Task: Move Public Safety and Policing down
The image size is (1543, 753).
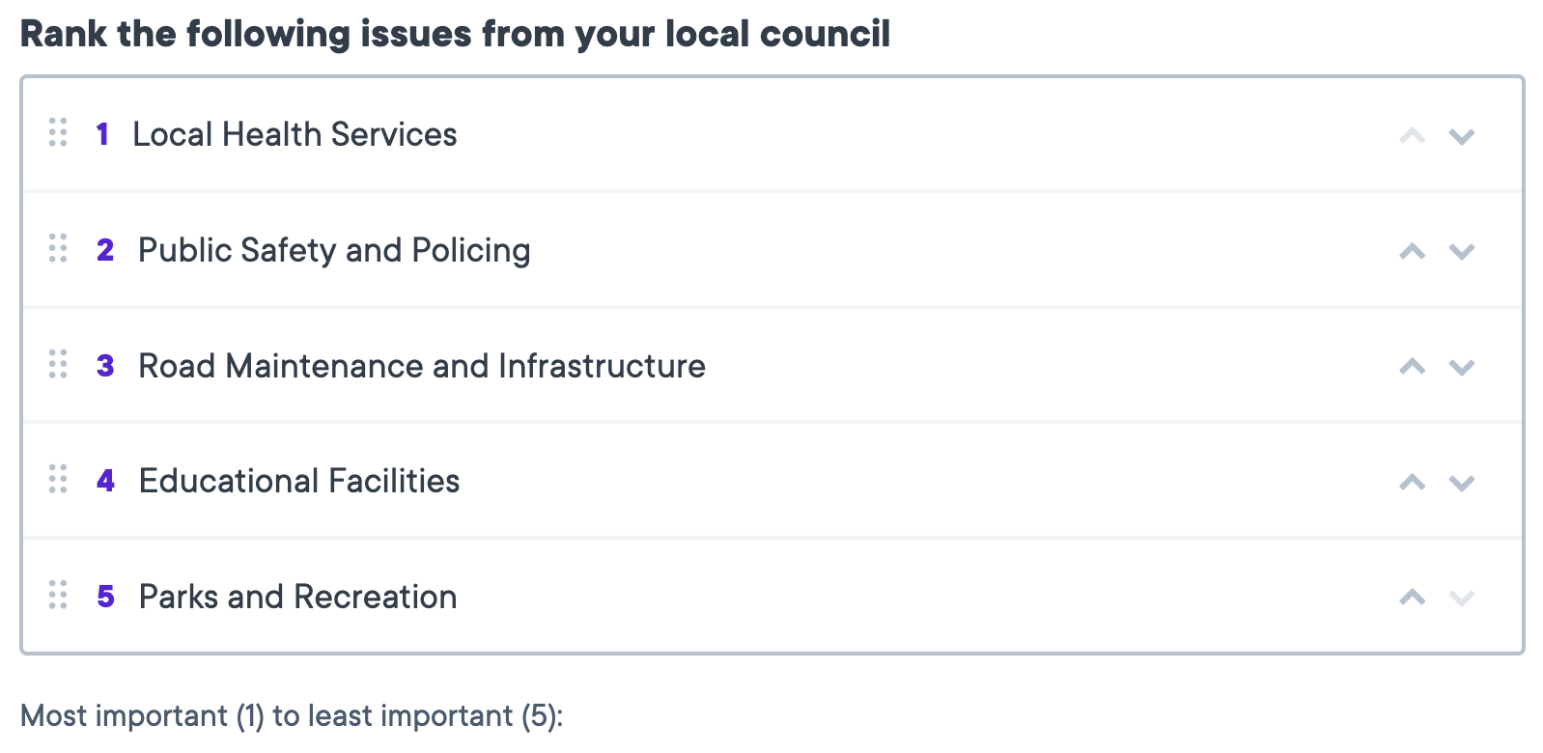Action: coord(1462,252)
